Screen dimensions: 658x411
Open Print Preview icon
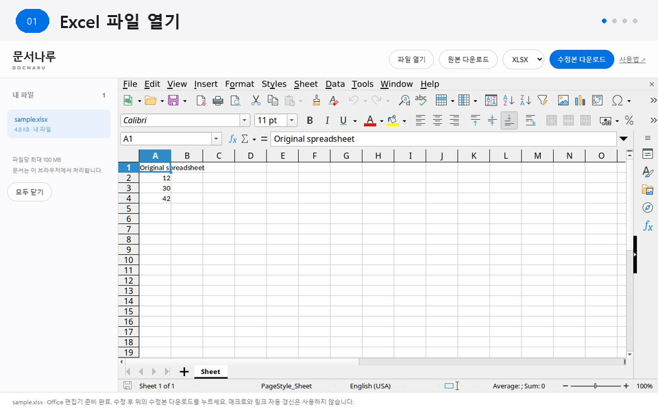[235, 100]
